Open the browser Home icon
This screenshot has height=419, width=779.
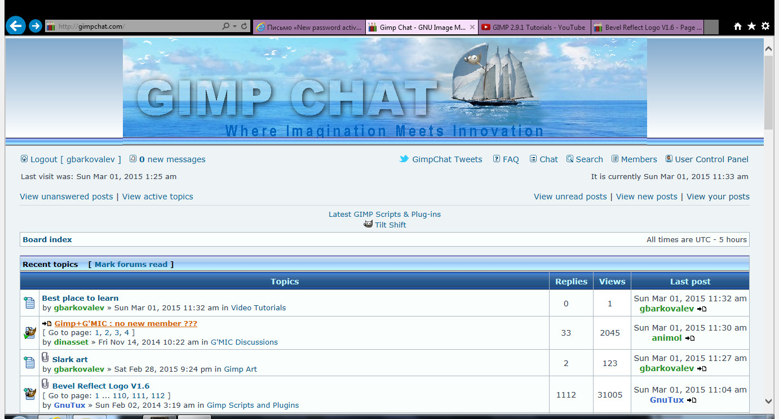(737, 26)
